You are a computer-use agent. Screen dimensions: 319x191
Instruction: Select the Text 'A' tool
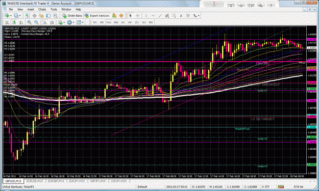[181, 16]
